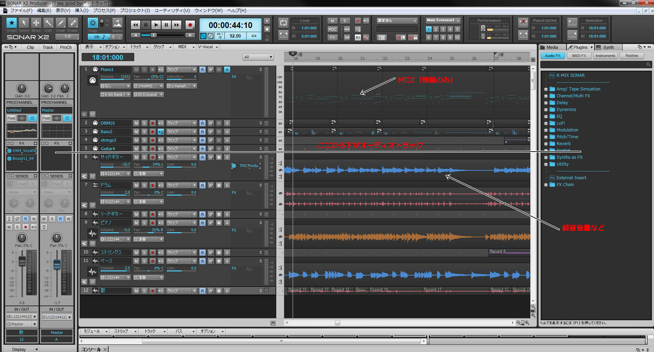Open the V-Vocal dropdown
Viewport: 654px width, 352px height.
pyautogui.click(x=208, y=47)
